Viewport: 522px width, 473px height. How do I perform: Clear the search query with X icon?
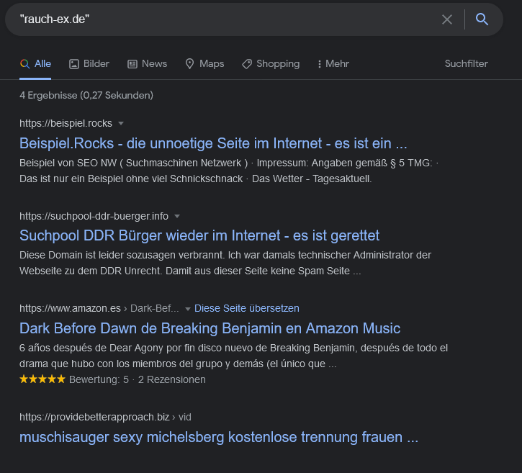447,19
